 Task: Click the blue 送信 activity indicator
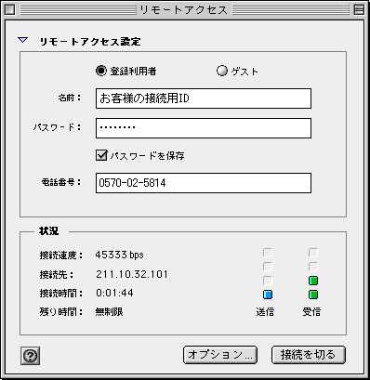coord(268,295)
